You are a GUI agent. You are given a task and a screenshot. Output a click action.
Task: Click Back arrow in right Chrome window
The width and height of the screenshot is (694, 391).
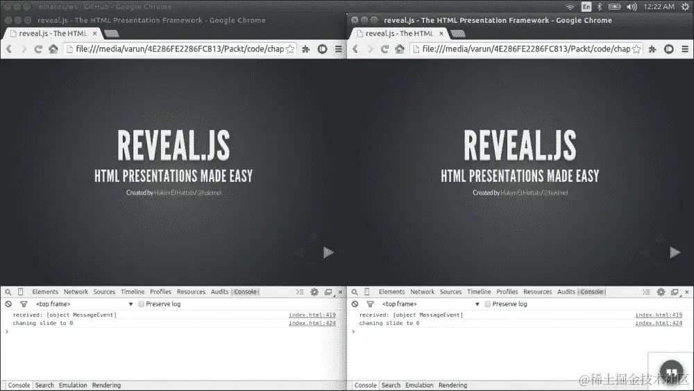[x=355, y=49]
